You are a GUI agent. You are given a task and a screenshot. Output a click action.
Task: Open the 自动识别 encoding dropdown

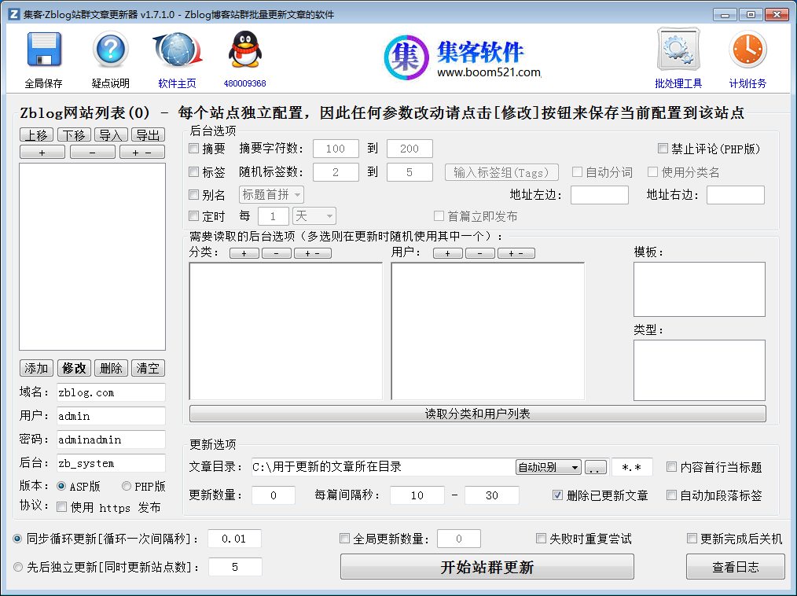(x=549, y=467)
